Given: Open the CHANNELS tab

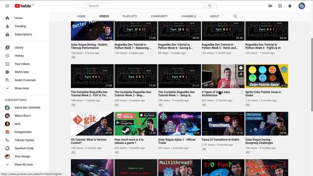Looking at the screenshot, I should tap(189, 16).
